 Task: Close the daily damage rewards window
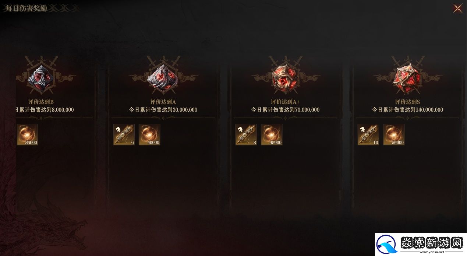point(458,8)
